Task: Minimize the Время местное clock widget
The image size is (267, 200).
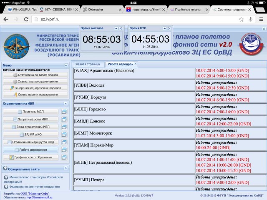Action: 116,28
